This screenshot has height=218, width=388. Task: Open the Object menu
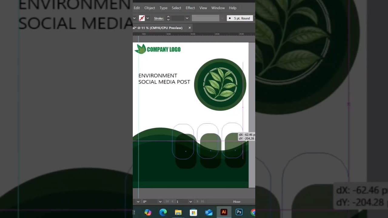(149, 8)
